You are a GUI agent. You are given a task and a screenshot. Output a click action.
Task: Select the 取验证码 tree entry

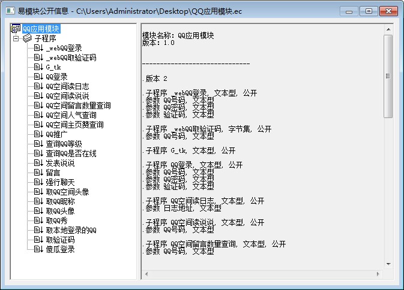[x=60, y=240]
